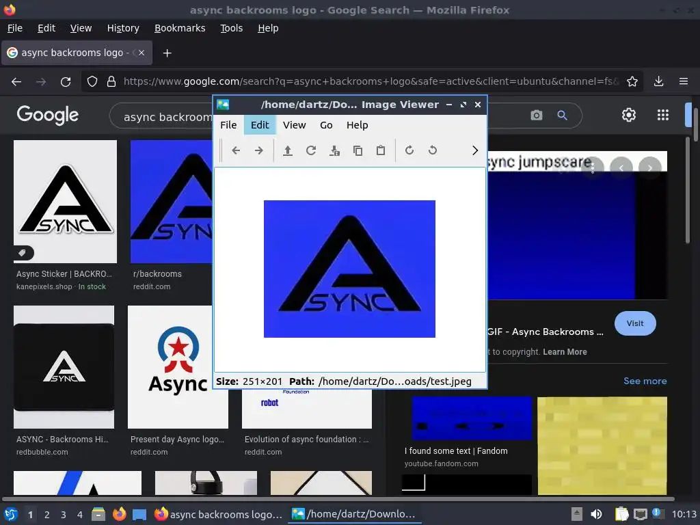Go to previous image in Image Viewer
Screen dimensions: 700x525
pyautogui.click(x=236, y=150)
